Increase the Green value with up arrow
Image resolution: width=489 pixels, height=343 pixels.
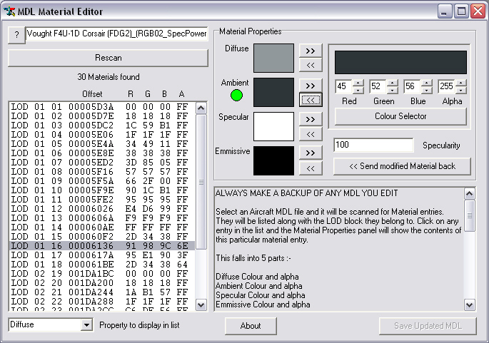(392, 83)
